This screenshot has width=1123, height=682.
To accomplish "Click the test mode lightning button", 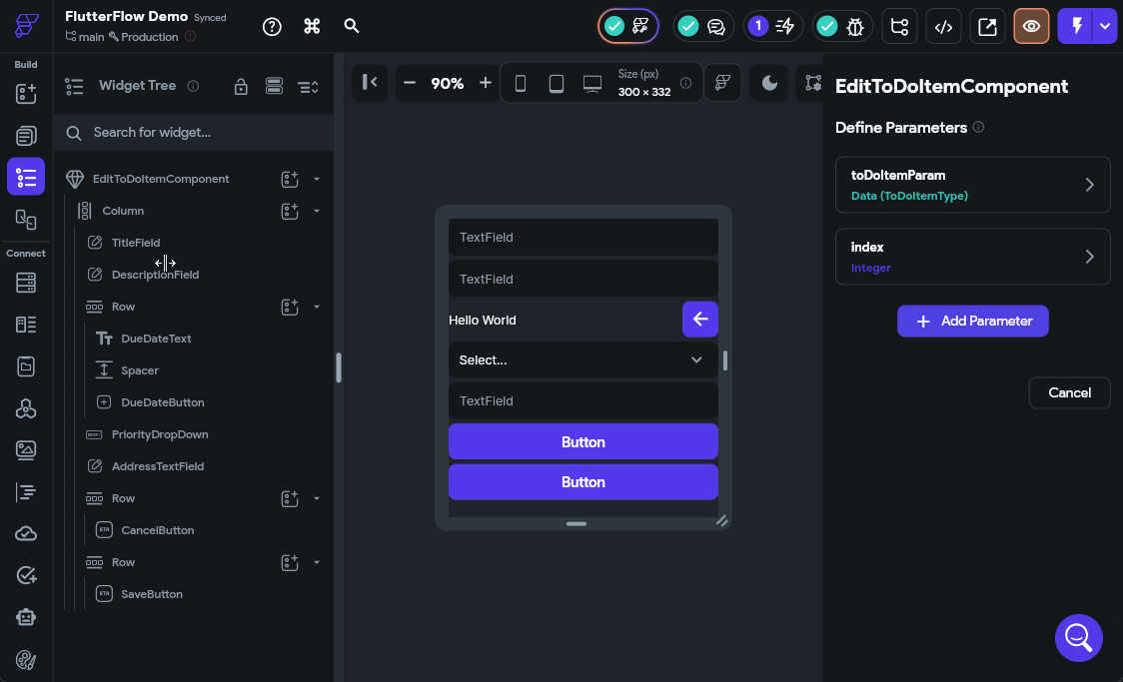I will point(1076,27).
